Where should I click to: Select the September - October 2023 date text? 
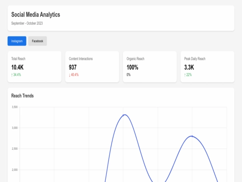tap(27, 23)
